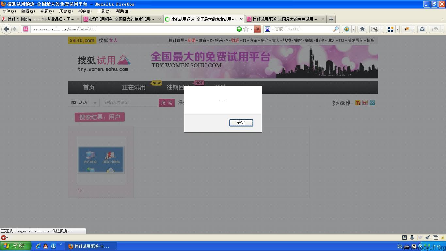This screenshot has height=251, width=446.
Task: Open the list-all-tabs dropdown arrow
Action: [x=443, y=19]
